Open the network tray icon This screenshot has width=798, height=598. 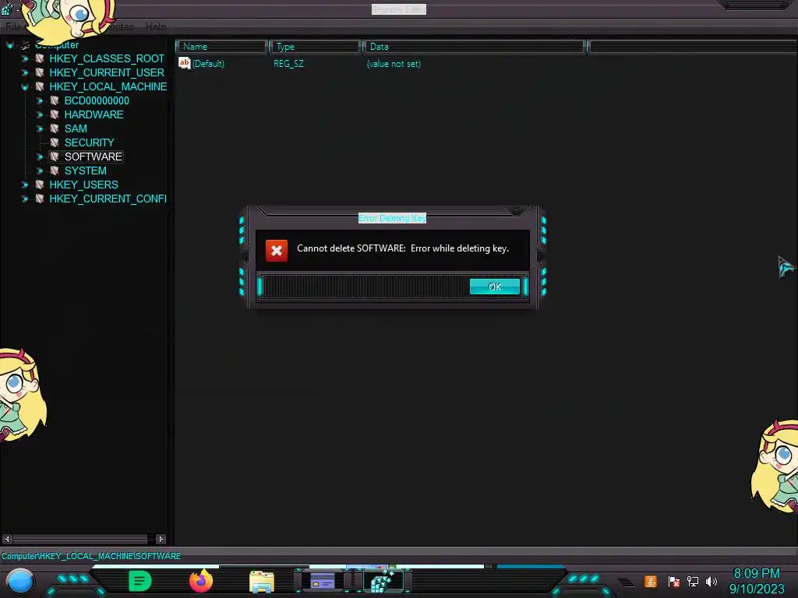pyautogui.click(x=693, y=581)
